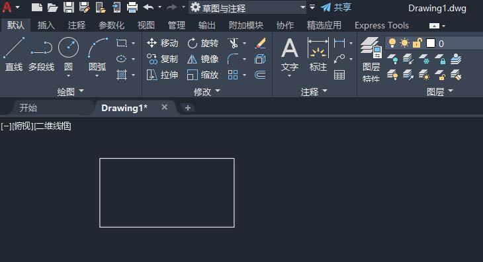483x262 pixels.
Task: Click the [-] viewport control
Action: click(6, 126)
